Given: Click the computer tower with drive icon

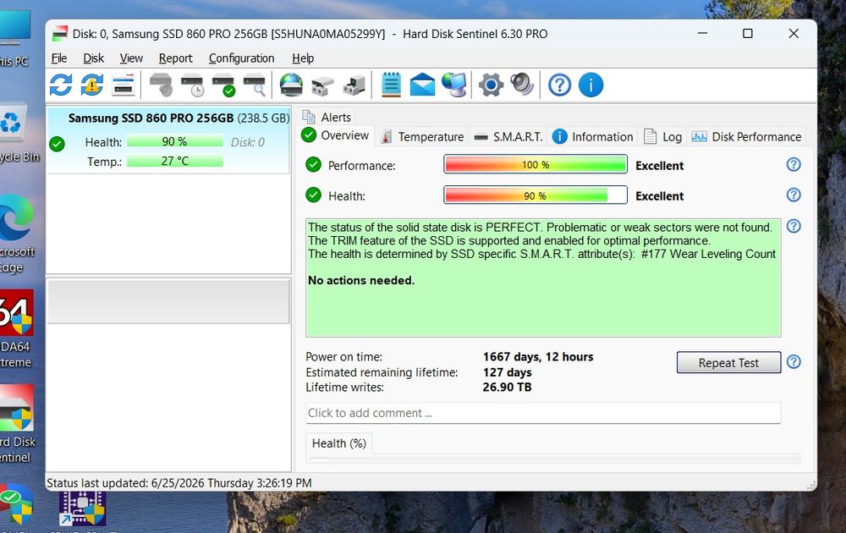Looking at the screenshot, I should click(x=354, y=85).
